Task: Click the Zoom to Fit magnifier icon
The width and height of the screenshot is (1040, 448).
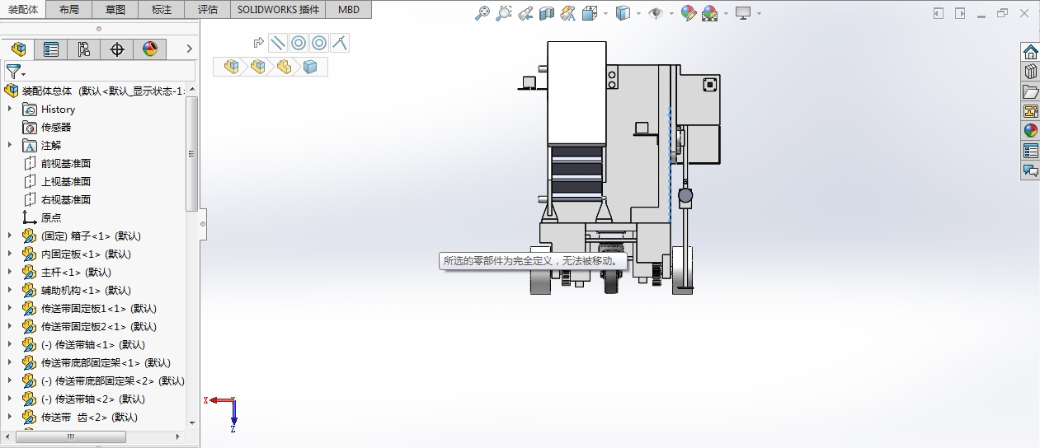Action: pos(483,13)
